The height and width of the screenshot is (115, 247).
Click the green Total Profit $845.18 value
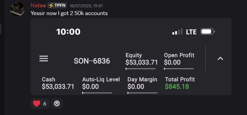pyautogui.click(x=177, y=87)
